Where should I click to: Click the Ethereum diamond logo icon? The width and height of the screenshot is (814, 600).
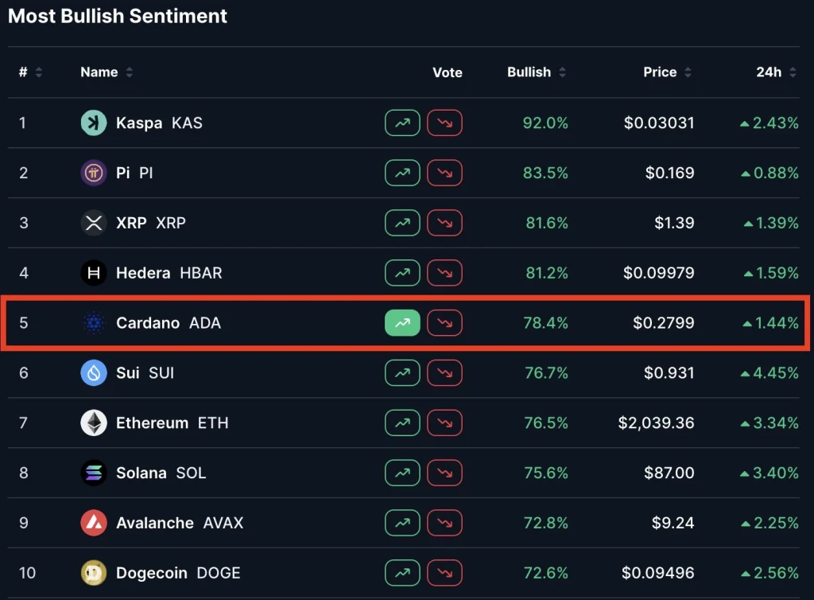tap(94, 423)
